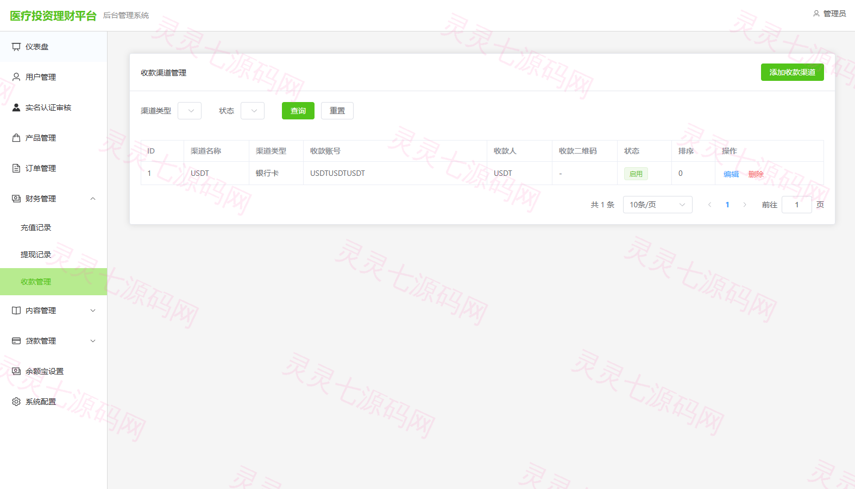Click the 系统配置 gear icon
Image resolution: width=855 pixels, height=489 pixels.
point(16,402)
